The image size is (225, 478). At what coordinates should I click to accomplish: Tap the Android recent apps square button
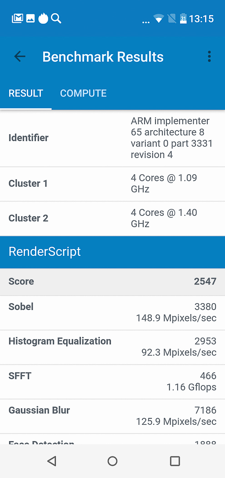(175, 461)
